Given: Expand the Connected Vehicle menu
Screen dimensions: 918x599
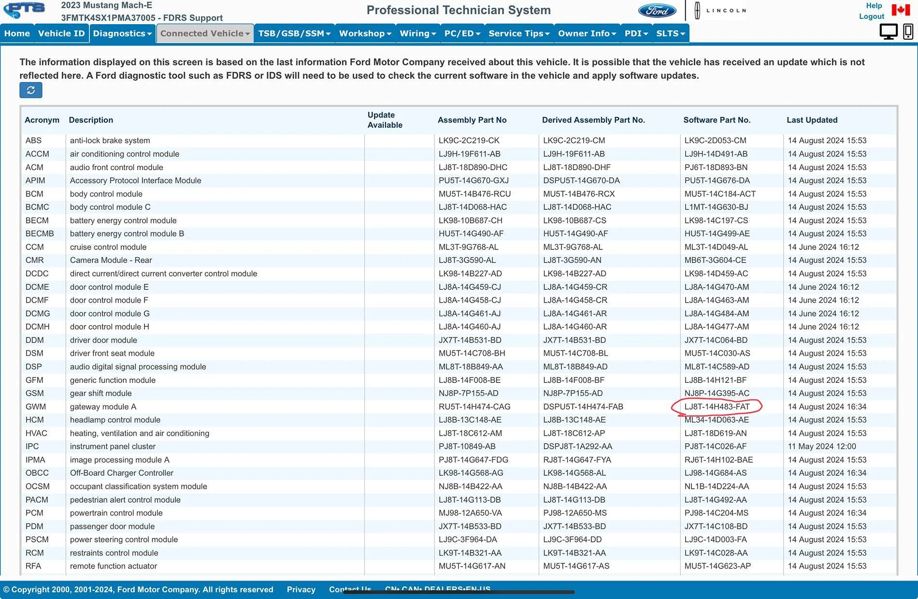Looking at the screenshot, I should click(x=205, y=33).
